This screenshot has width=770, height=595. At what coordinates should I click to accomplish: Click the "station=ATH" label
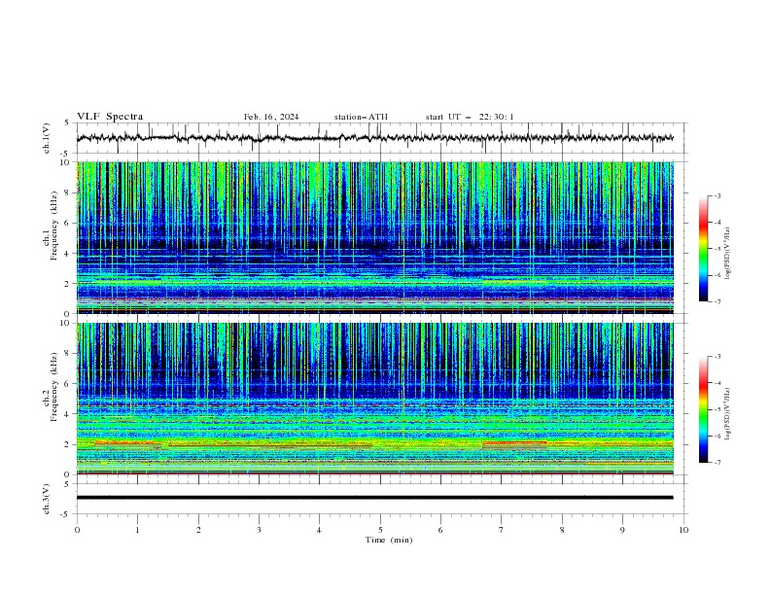[361, 117]
